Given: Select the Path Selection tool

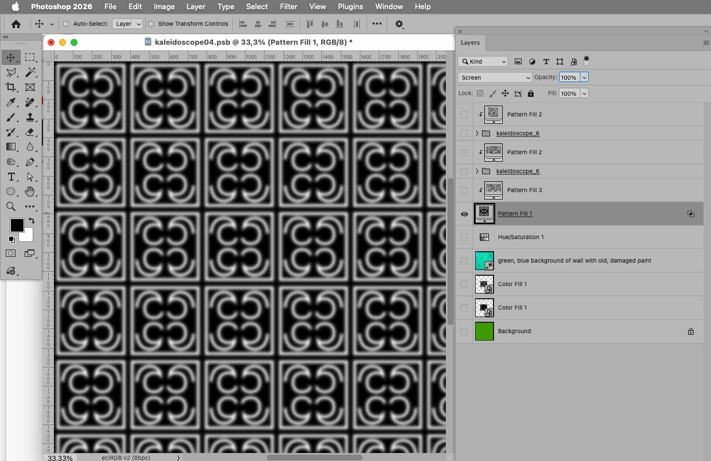Looking at the screenshot, I should tap(30, 177).
